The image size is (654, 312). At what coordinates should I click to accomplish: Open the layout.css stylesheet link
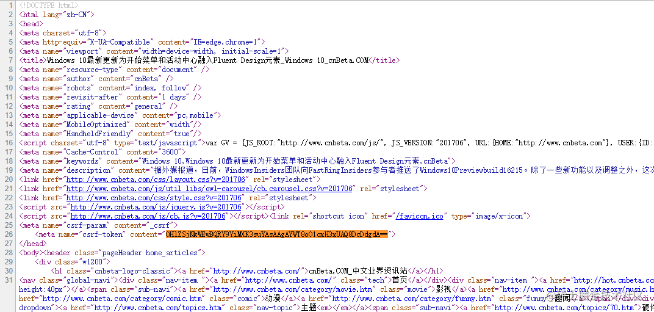coord(156,180)
